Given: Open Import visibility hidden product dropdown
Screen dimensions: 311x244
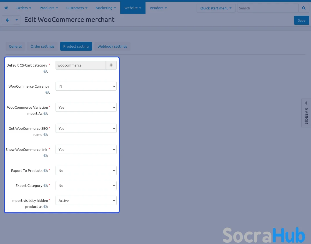Looking at the screenshot, I should point(86,201).
